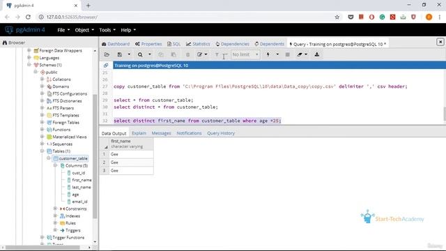Viewport: 446px width, 251px height.
Task: Expand the Constraints node
Action: (x=55, y=208)
